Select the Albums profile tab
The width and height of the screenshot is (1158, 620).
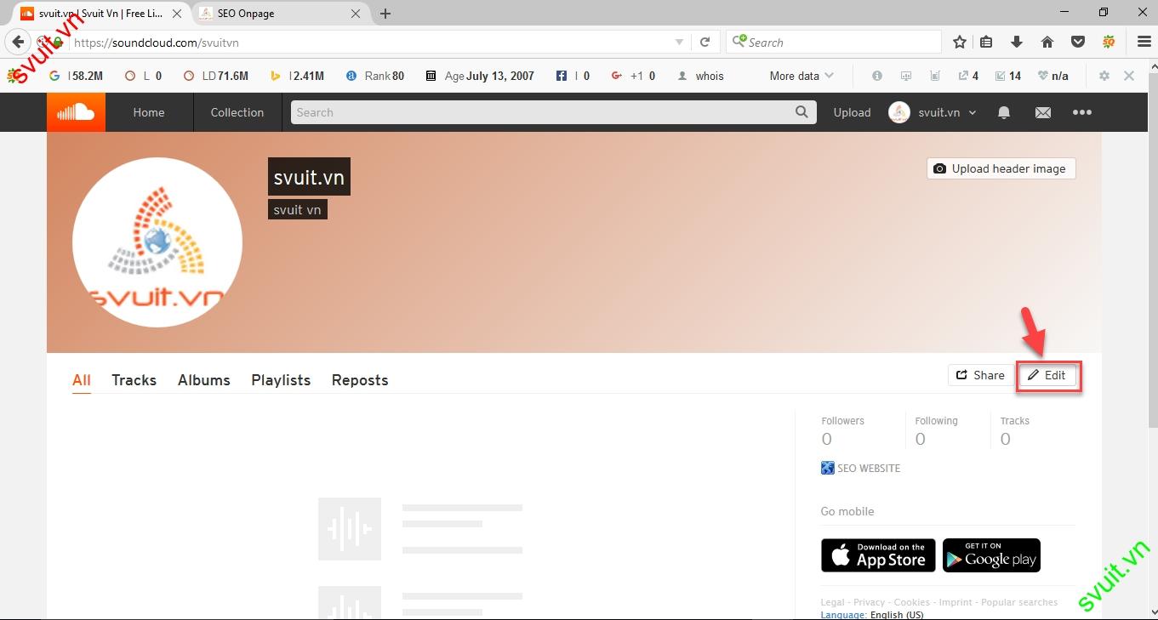point(204,380)
